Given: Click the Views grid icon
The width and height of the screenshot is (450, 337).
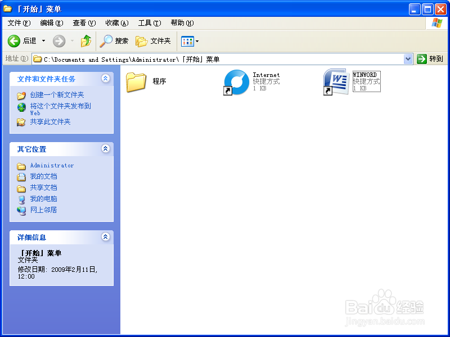Looking at the screenshot, I should tap(187, 41).
